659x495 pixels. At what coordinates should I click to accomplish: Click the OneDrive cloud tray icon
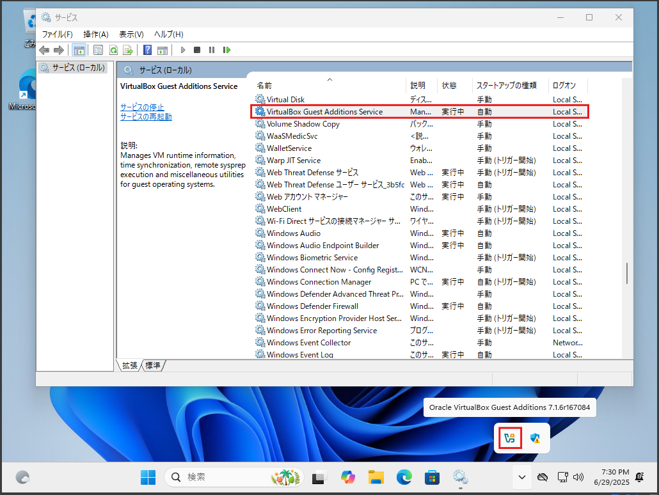[543, 477]
